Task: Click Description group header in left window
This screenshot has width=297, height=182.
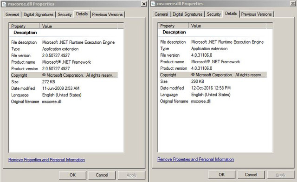Action: (x=25, y=33)
